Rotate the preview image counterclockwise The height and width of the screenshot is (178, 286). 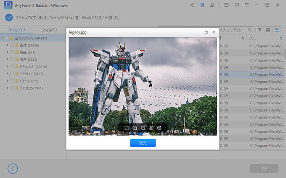[x=151, y=128]
